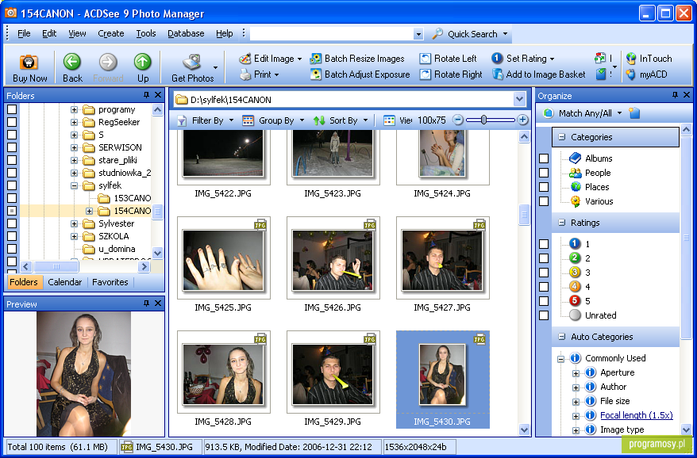The width and height of the screenshot is (697, 458).
Task: Open the Tools menu
Action: pos(146,33)
